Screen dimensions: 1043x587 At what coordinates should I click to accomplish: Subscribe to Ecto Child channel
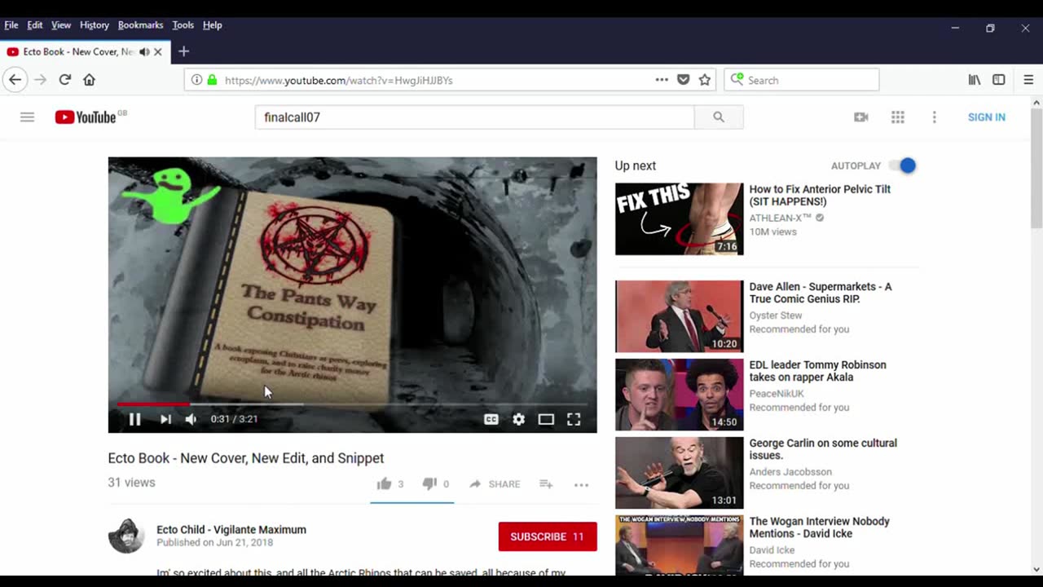click(548, 536)
